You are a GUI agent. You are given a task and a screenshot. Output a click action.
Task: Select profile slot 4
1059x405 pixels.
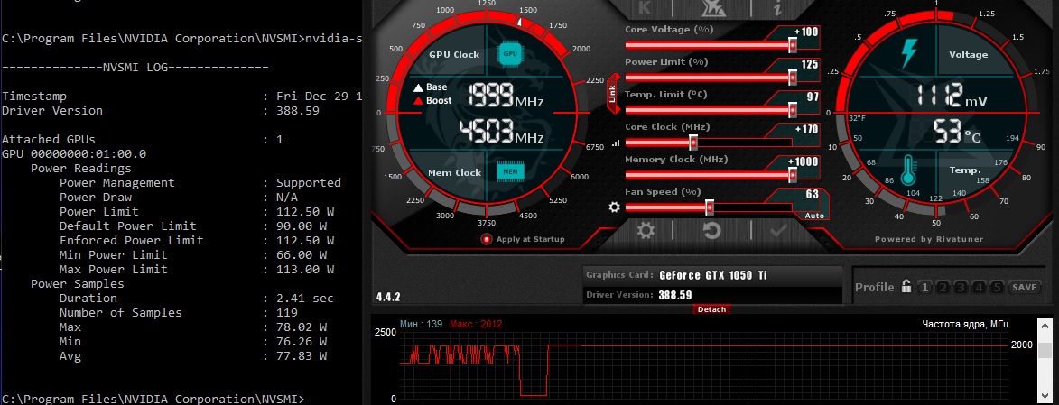tap(980, 288)
